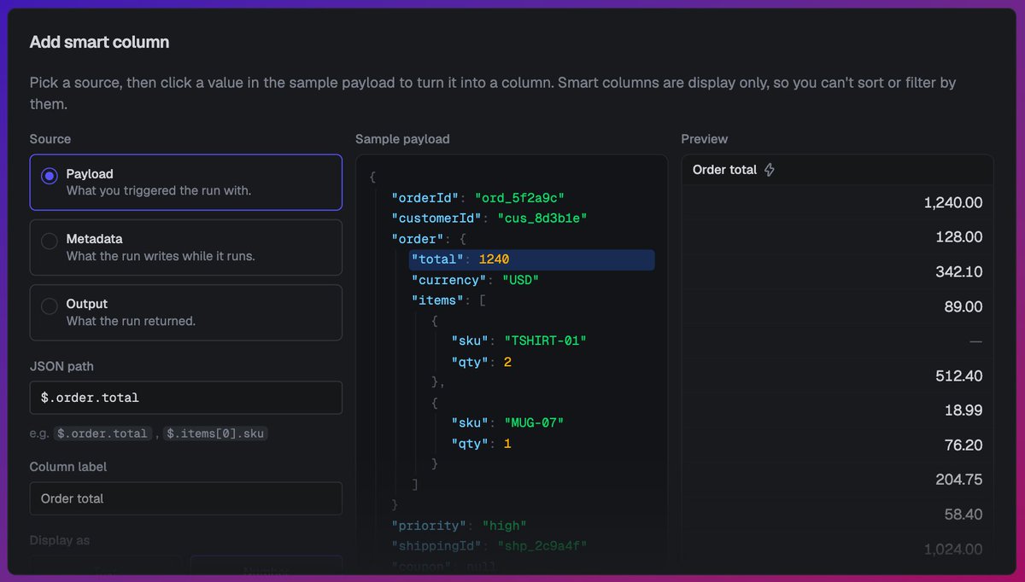
Task: Select the Metadata source radio option
Action: tap(185, 247)
